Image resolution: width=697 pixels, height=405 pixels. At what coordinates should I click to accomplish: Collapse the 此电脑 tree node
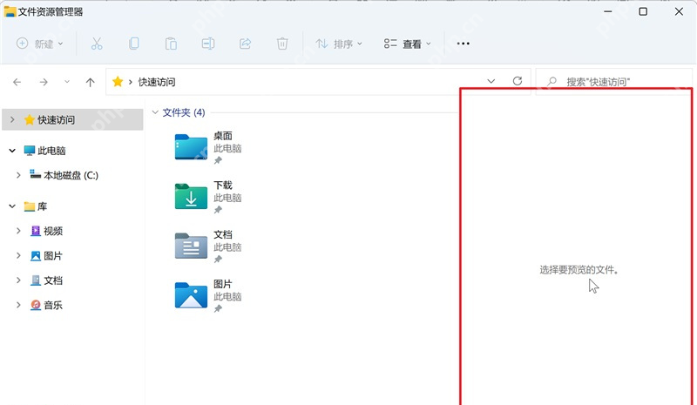[x=12, y=151]
